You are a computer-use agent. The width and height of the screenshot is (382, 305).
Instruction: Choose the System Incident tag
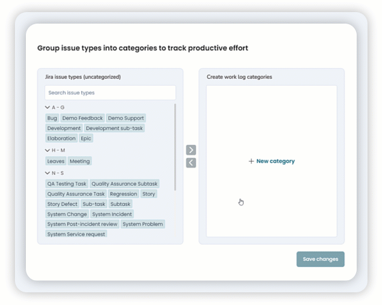click(x=112, y=214)
